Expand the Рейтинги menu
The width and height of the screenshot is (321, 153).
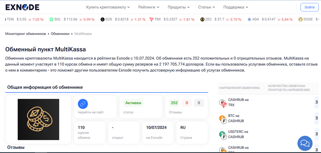tap(149, 7)
